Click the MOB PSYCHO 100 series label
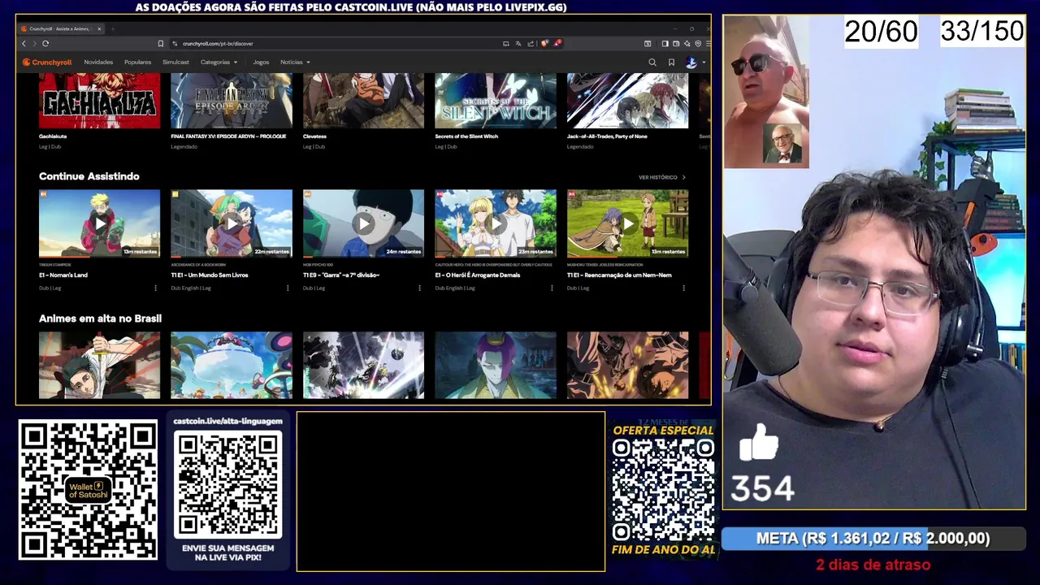The image size is (1040, 585). pyautogui.click(x=318, y=265)
